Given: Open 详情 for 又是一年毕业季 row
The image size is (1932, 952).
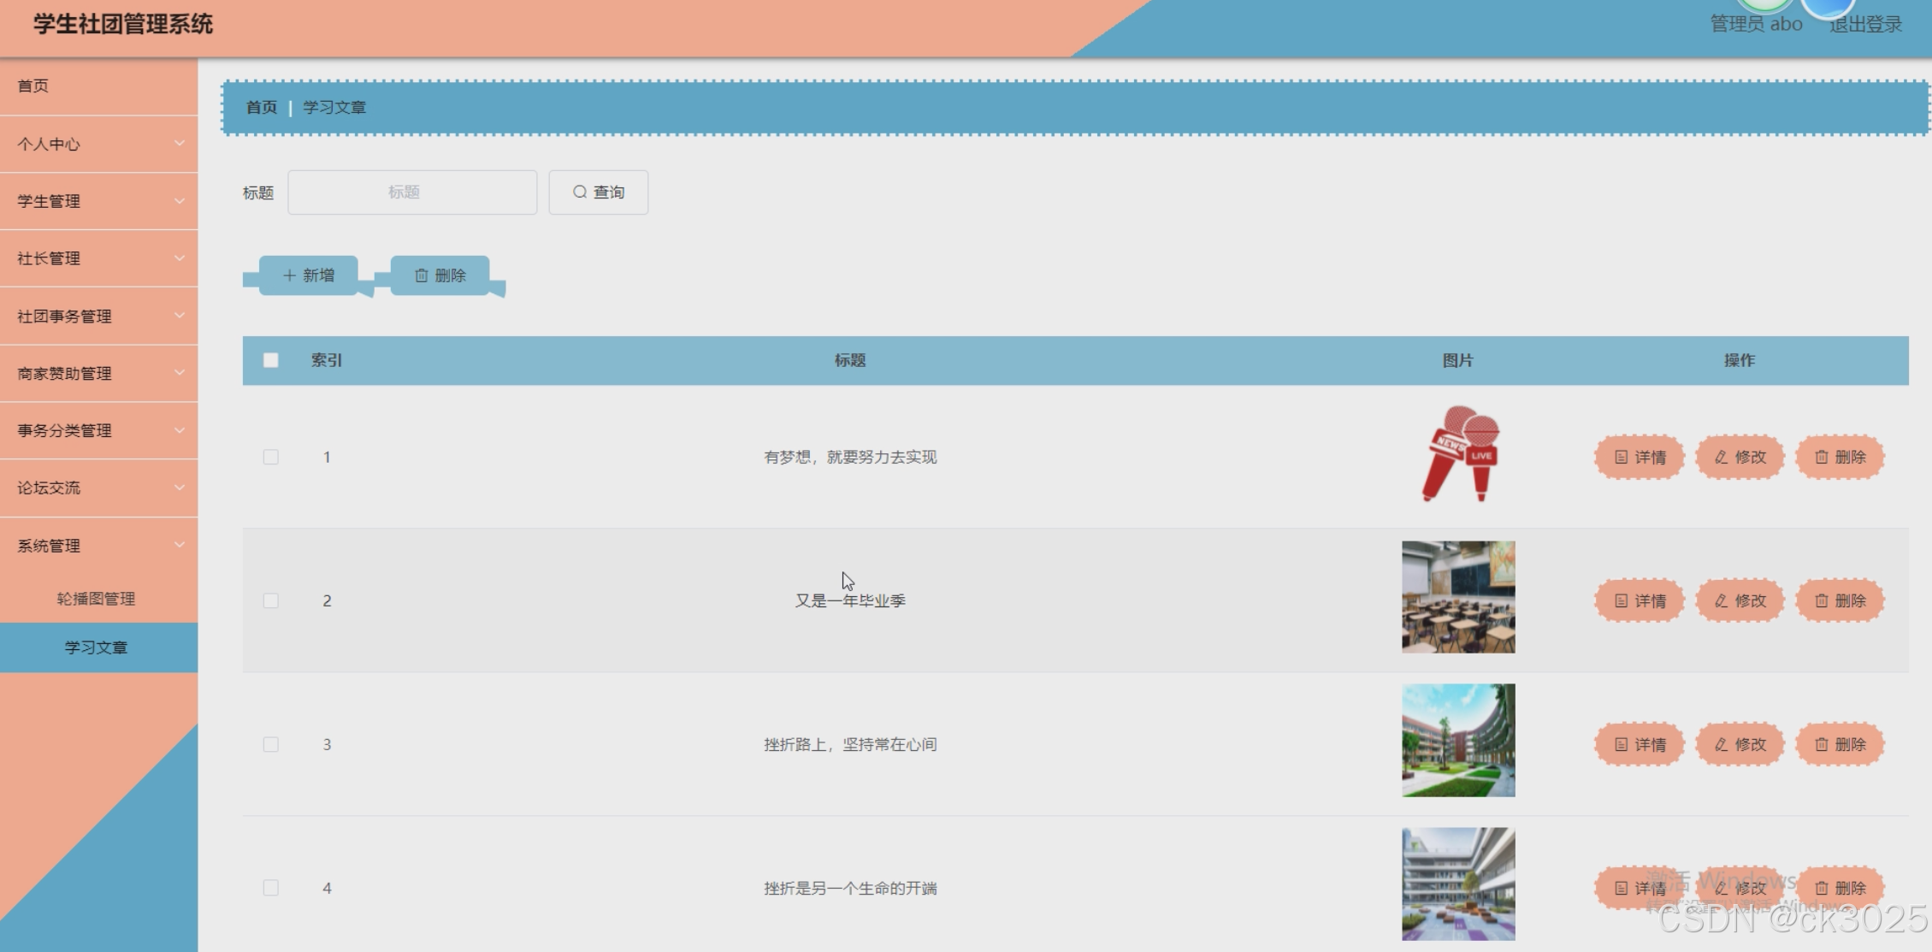Looking at the screenshot, I should point(1640,601).
